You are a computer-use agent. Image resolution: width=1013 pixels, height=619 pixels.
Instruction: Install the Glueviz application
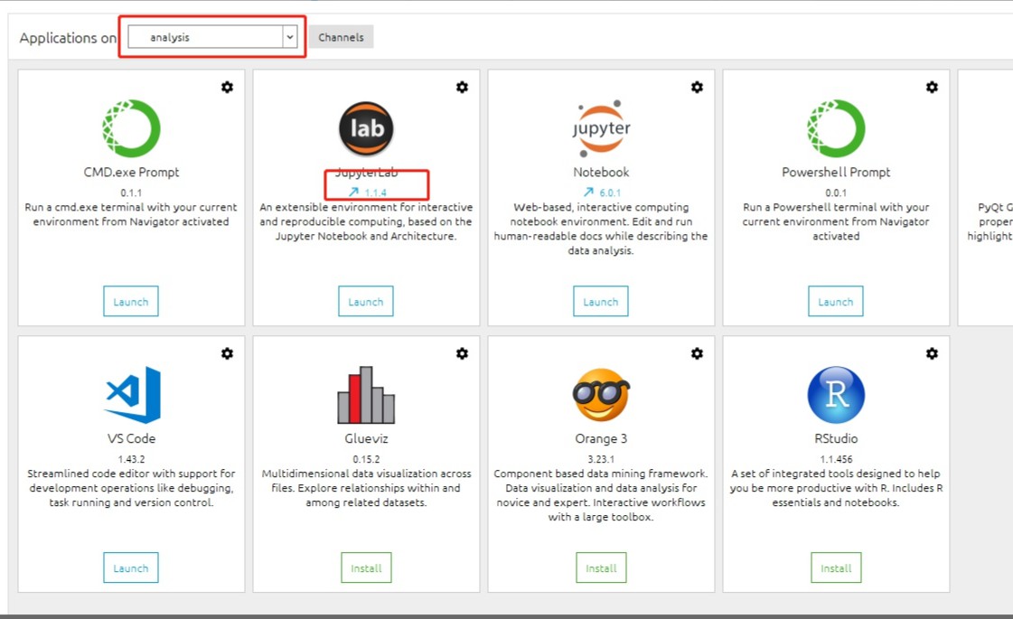(x=366, y=567)
